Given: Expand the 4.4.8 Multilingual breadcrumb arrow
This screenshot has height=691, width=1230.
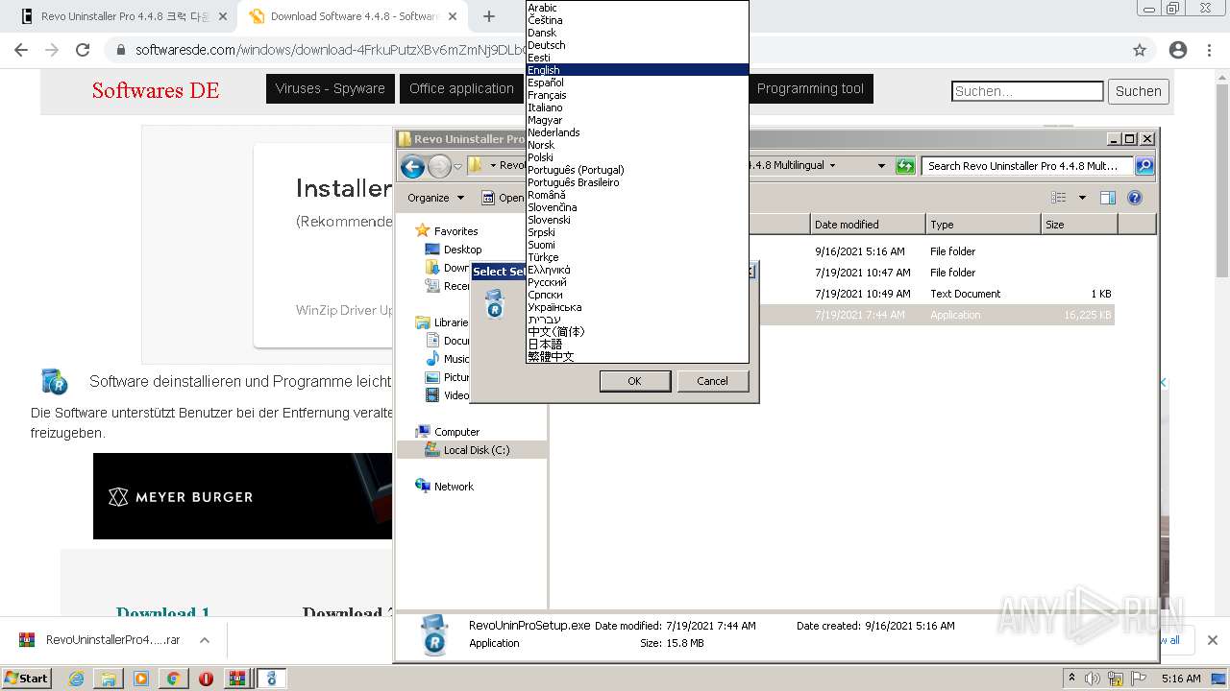Looking at the screenshot, I should tap(832, 166).
